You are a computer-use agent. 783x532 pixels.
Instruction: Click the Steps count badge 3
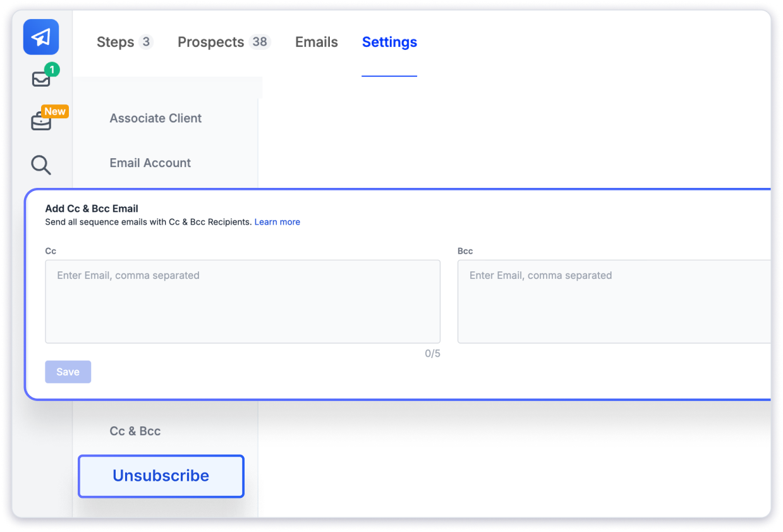pyautogui.click(x=146, y=42)
